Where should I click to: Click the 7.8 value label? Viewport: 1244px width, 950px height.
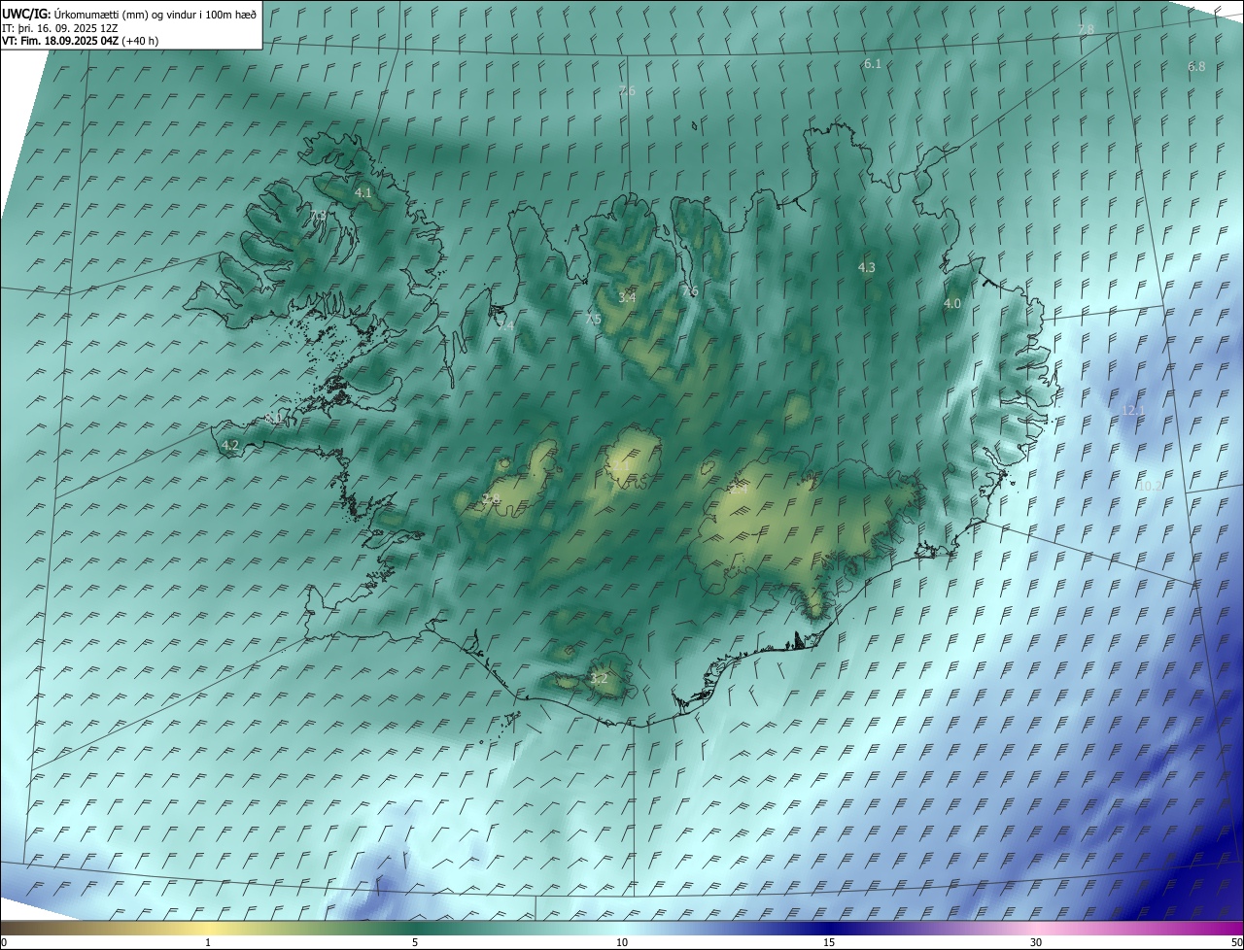pyautogui.click(x=1086, y=30)
